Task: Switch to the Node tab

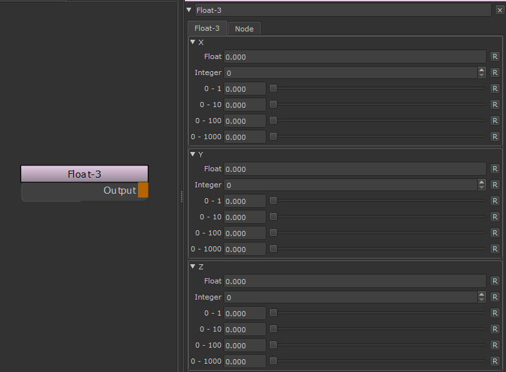Action: (x=244, y=29)
